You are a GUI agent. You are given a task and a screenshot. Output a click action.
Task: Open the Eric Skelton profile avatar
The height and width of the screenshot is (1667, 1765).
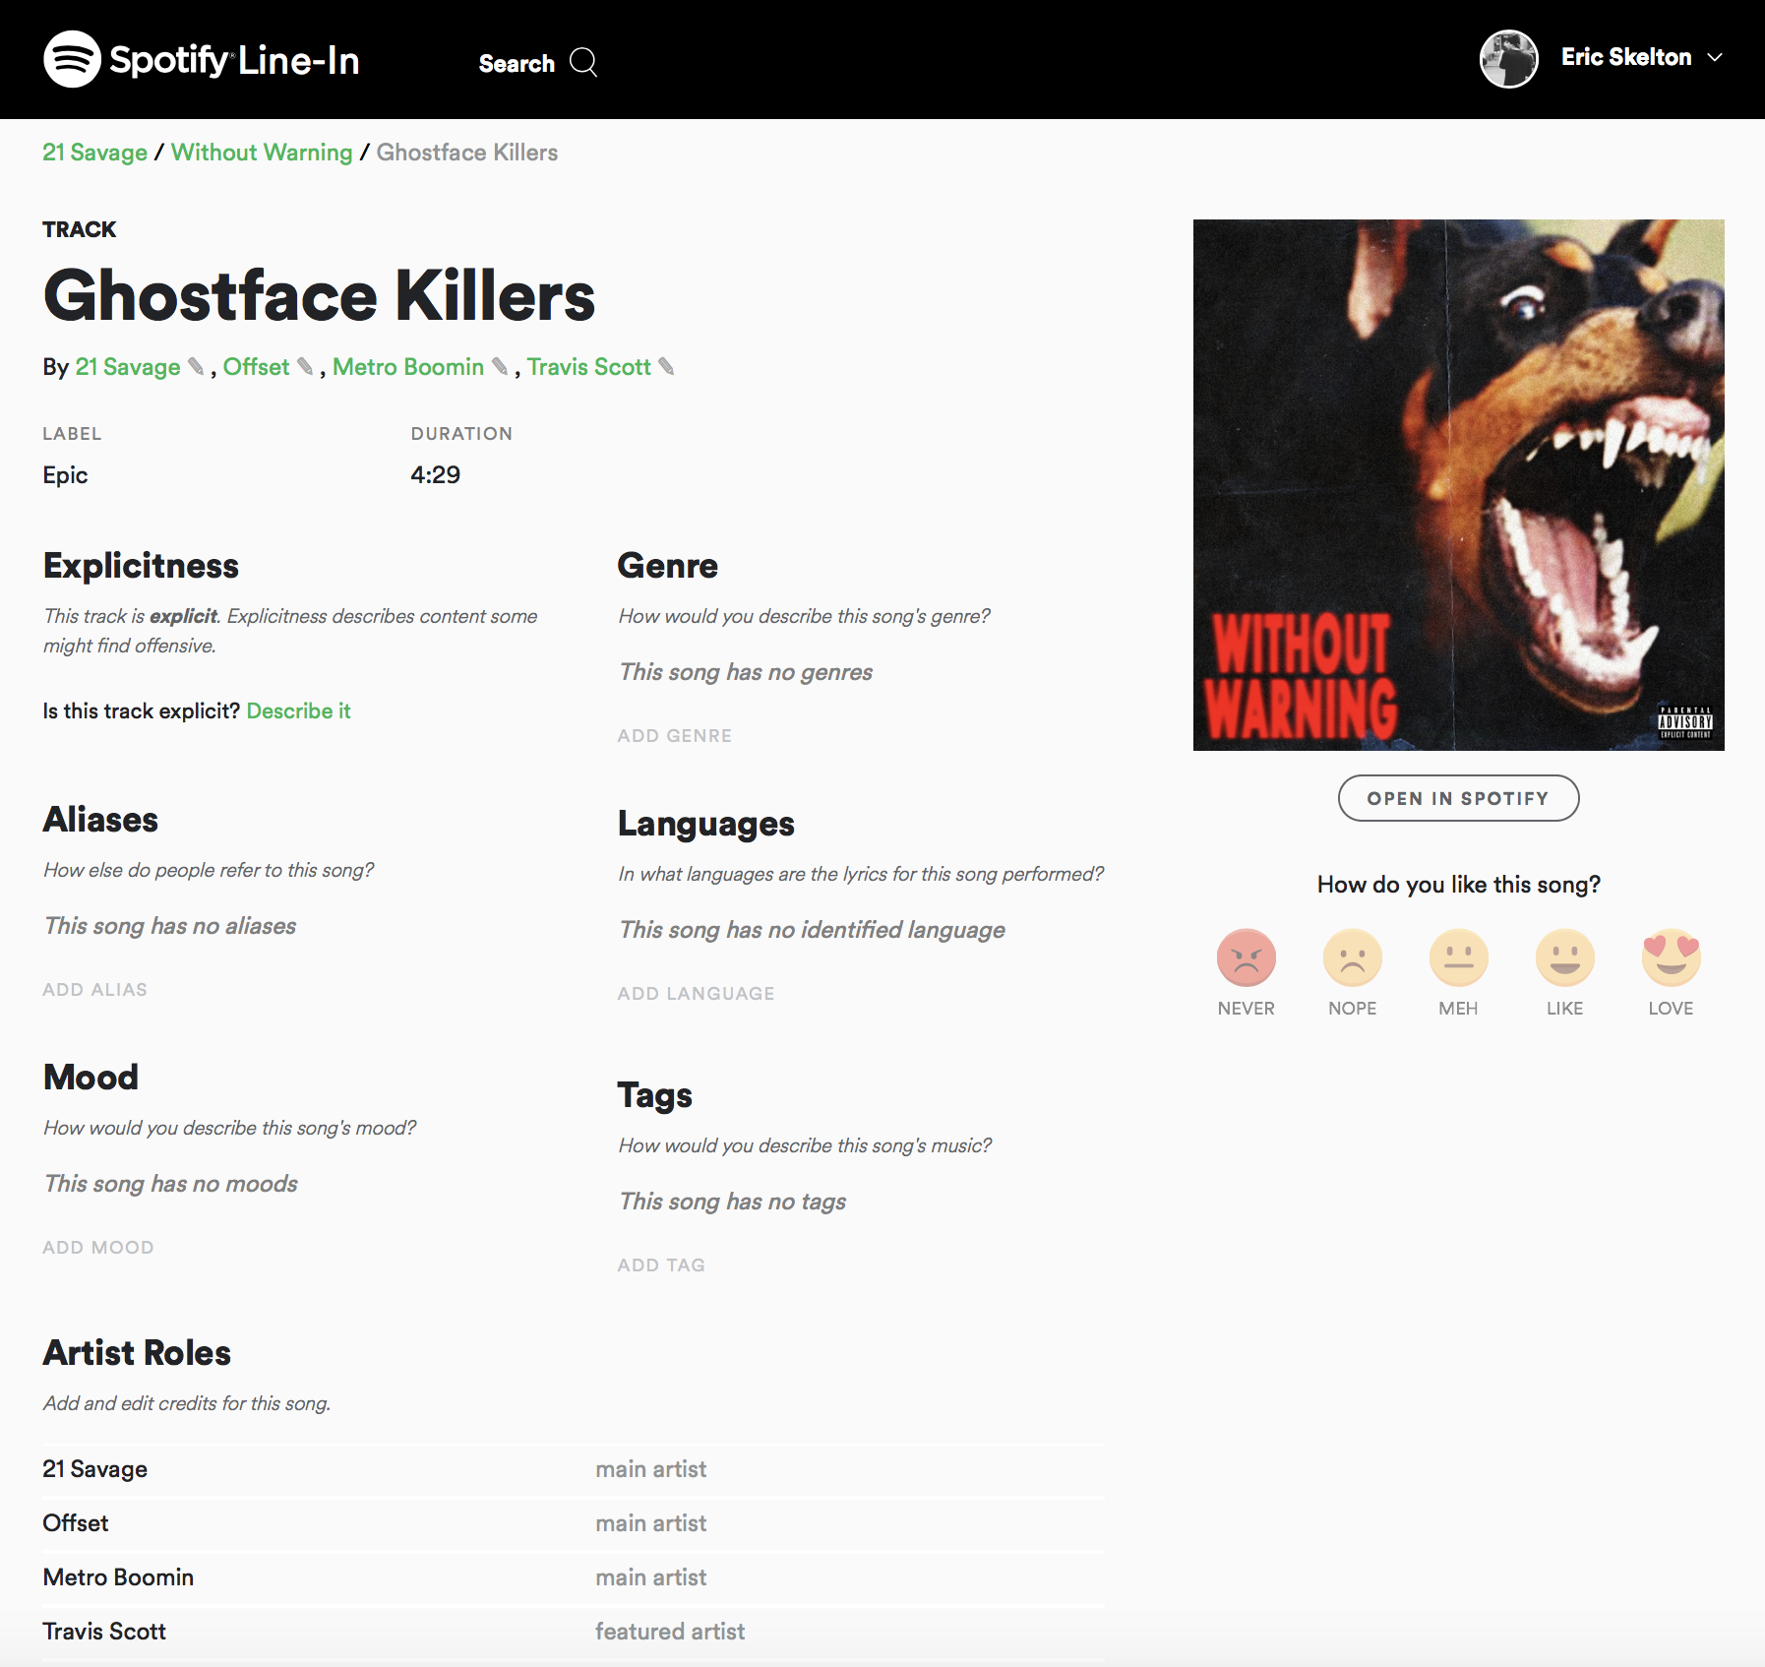tap(1508, 59)
